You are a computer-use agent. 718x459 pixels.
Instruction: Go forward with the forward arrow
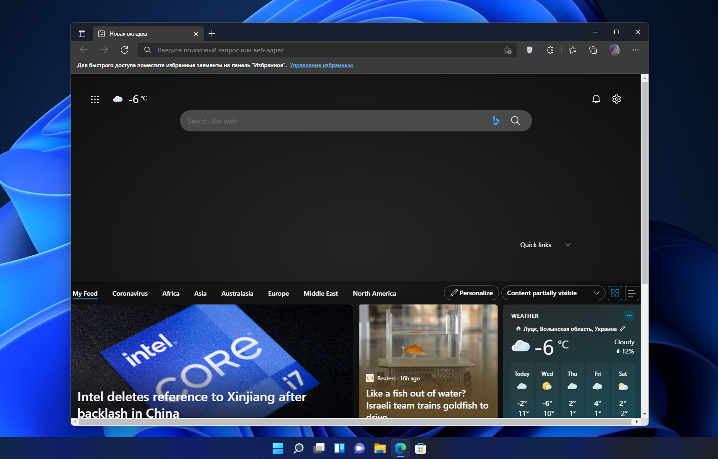coord(104,50)
